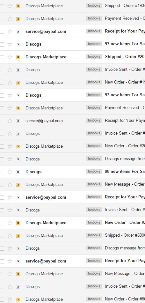The height and width of the screenshot is (303, 145).
Task: Toggle importance marker on bold 'Shipped' email
Action: coord(18,57)
